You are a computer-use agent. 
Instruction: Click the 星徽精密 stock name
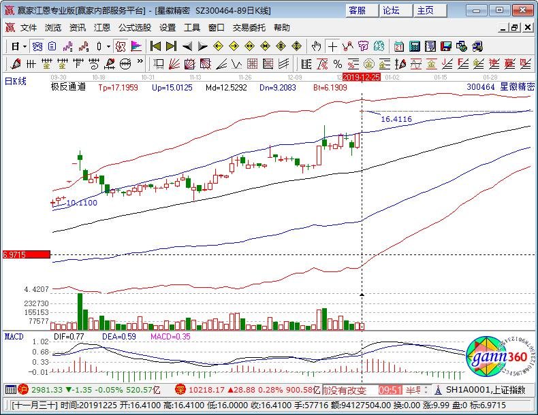[x=517, y=86]
